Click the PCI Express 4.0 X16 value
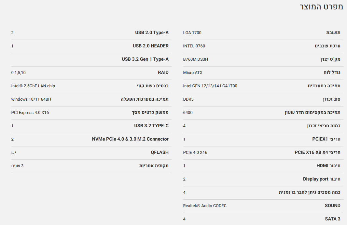The width and height of the screenshot is (347, 225). (x=30, y=113)
